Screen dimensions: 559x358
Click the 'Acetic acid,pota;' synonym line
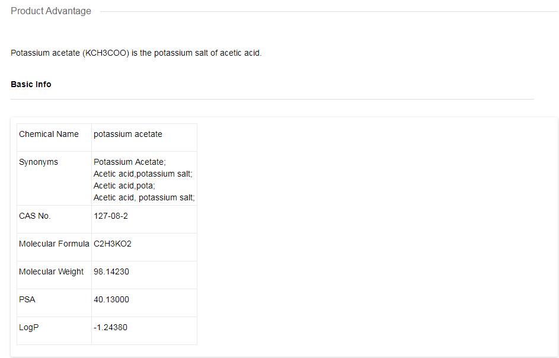124,186
